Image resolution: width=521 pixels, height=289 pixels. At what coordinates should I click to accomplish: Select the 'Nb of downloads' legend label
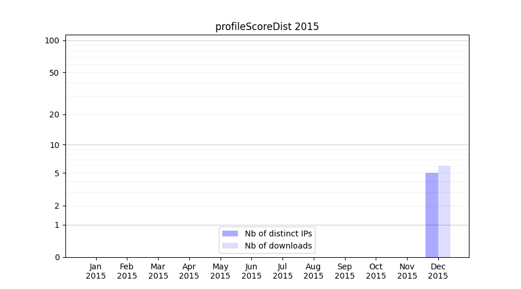pyautogui.click(x=278, y=246)
